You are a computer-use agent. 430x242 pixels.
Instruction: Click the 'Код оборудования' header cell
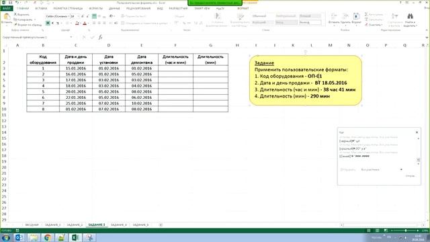click(43, 60)
